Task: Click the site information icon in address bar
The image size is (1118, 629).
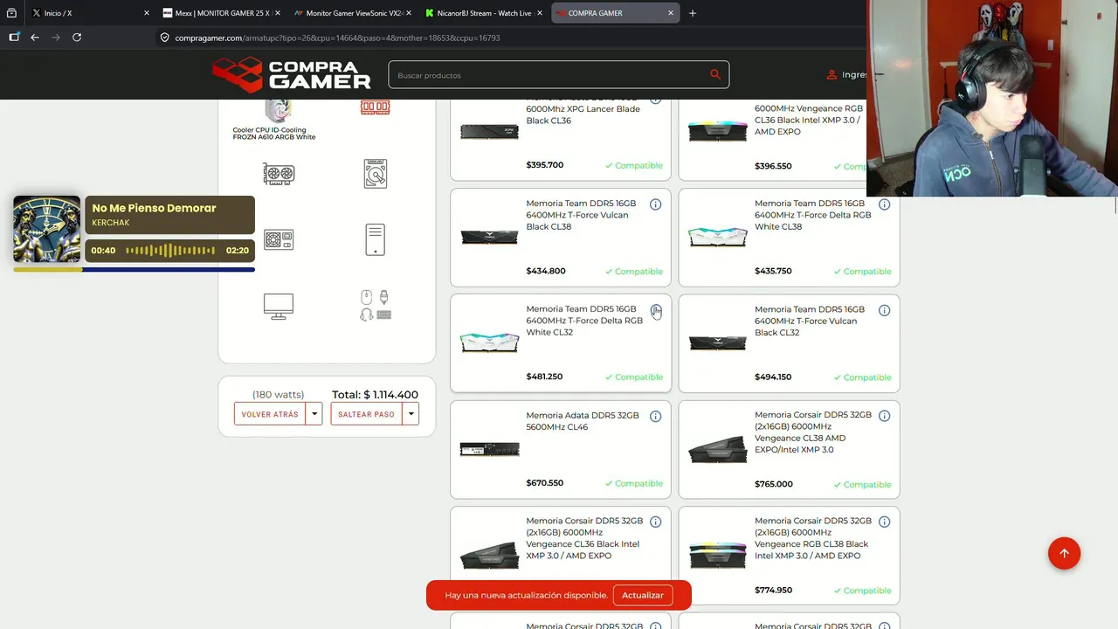Action: 164,38
